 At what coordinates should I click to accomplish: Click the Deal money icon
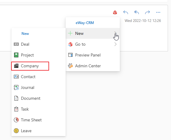tap(16, 44)
